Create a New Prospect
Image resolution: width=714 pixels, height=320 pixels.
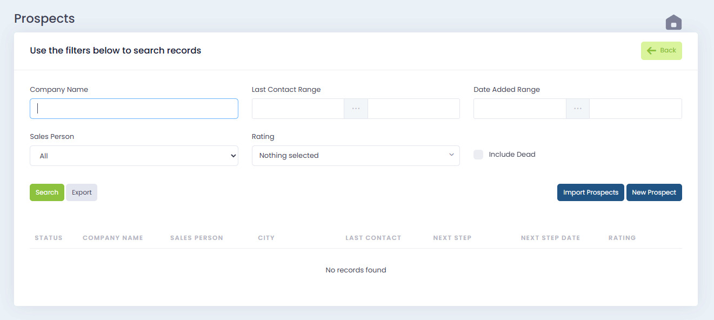[x=654, y=192]
